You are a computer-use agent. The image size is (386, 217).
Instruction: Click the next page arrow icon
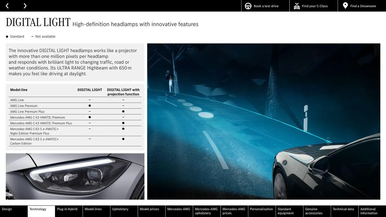[x=25, y=6]
